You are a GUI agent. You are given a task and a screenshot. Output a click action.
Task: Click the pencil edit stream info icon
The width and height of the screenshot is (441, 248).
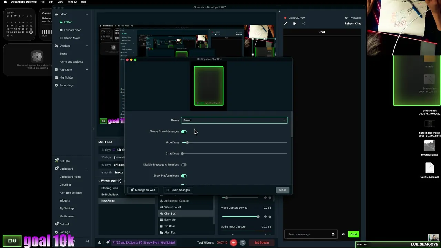[285, 23]
